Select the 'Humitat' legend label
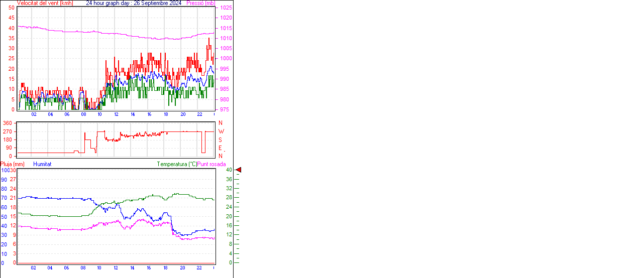Image resolution: width=643 pixels, height=278 pixels. click(42, 164)
